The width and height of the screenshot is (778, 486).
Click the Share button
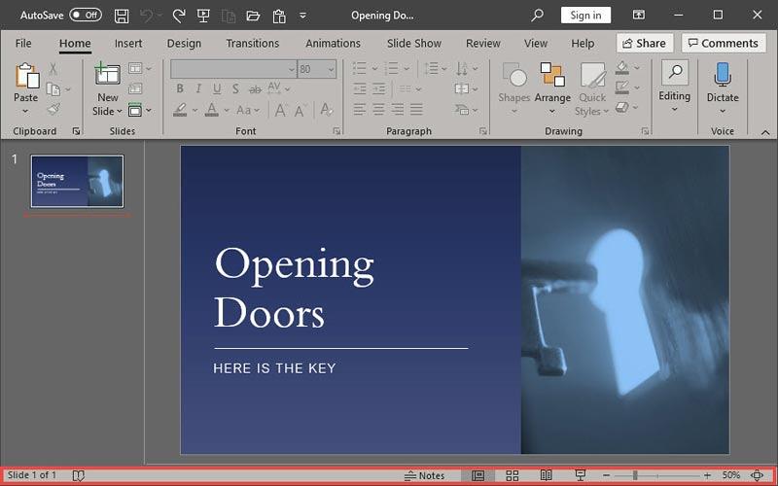[645, 43]
